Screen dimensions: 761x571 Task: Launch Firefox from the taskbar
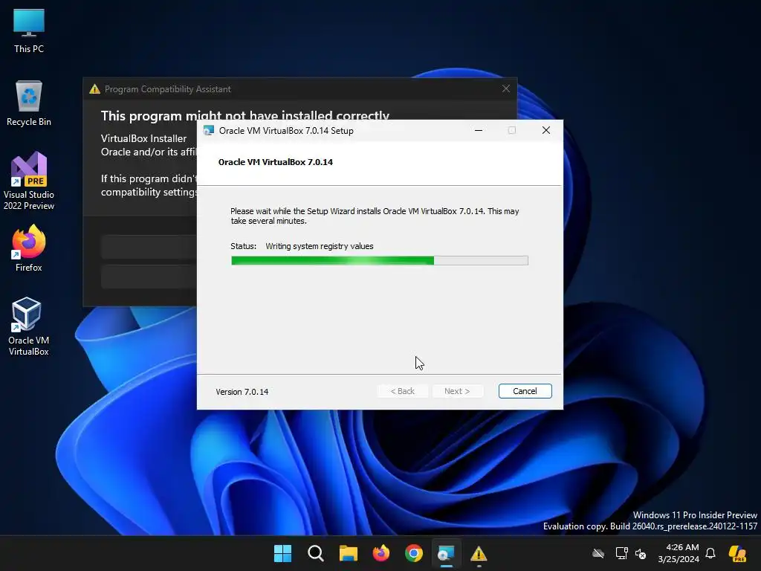tap(381, 553)
